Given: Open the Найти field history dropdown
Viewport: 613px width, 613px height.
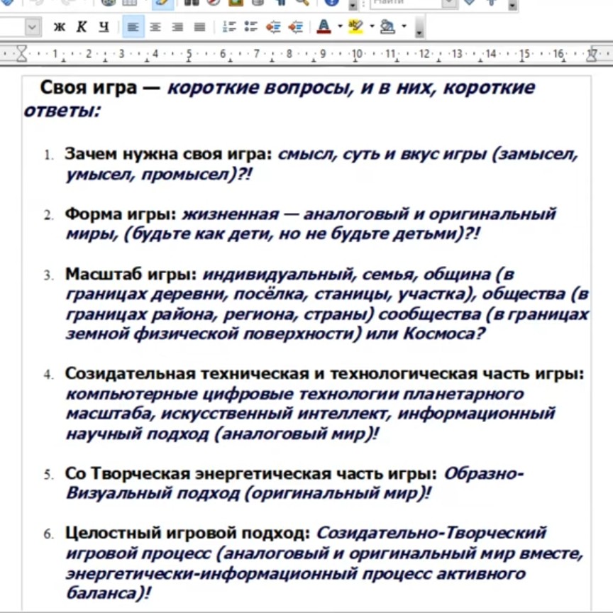Looking at the screenshot, I should [x=450, y=3].
